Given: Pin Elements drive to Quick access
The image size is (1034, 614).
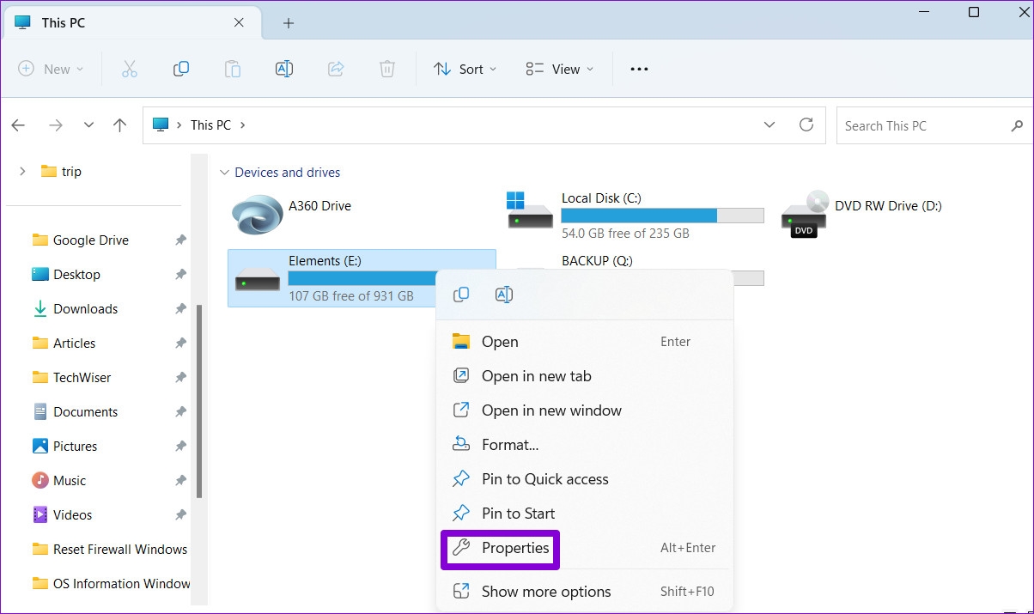Looking at the screenshot, I should coord(545,478).
